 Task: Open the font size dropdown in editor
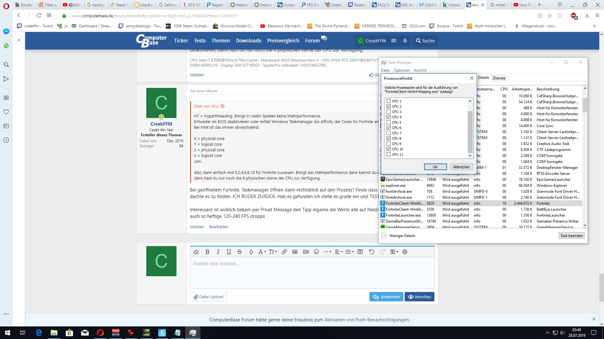273,252
